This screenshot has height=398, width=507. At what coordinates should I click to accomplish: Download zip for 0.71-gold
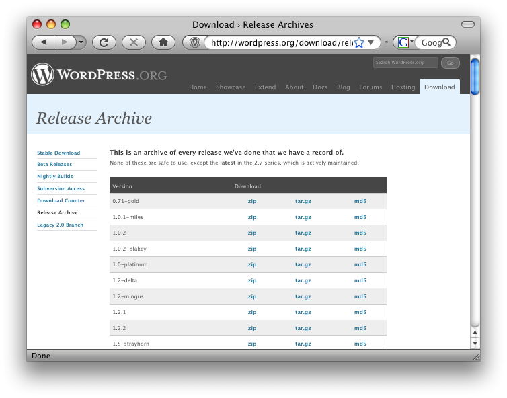pos(252,201)
